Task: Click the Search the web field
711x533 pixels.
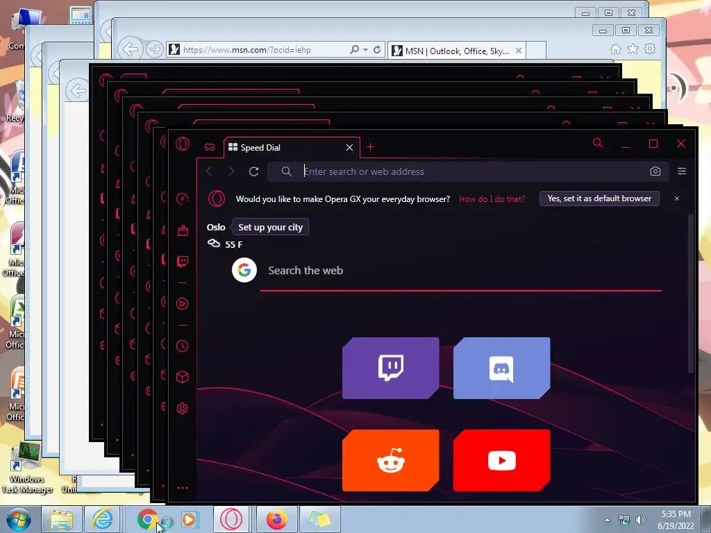Action: [x=461, y=271]
